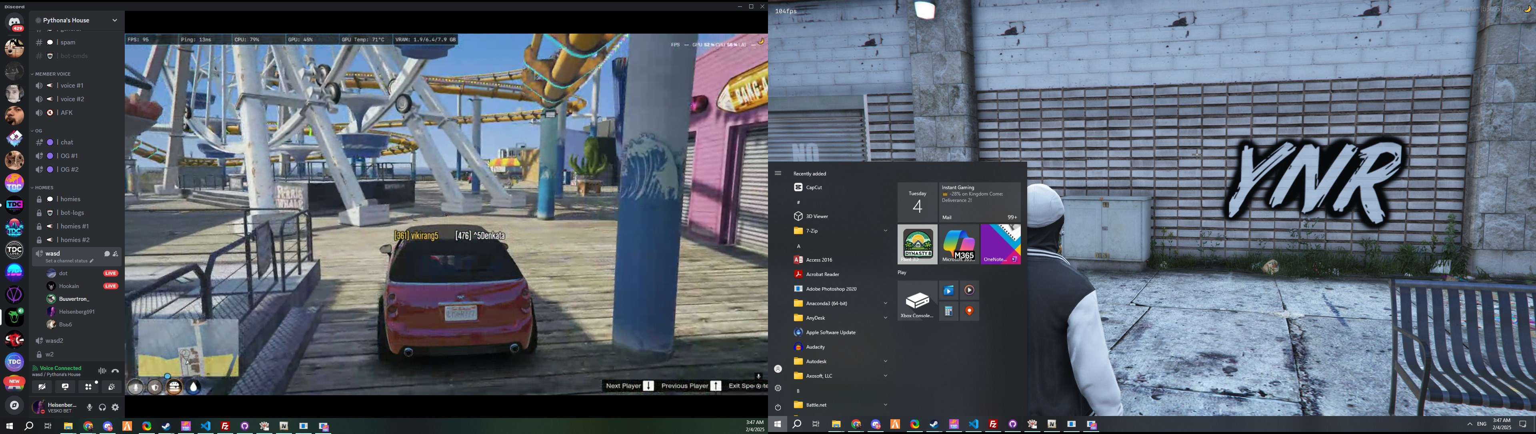This screenshot has height=434, width=1536.
Task: Turn on camera in Discord voice panel
Action: (x=42, y=387)
